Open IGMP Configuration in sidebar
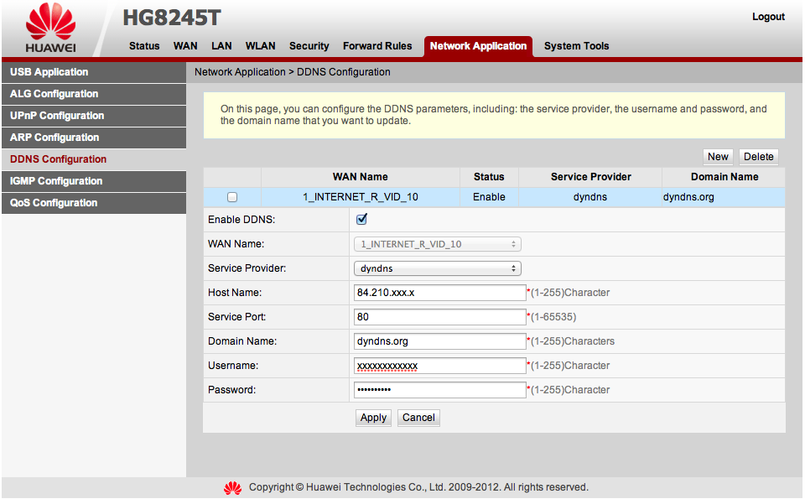The image size is (805, 499). 94,181
